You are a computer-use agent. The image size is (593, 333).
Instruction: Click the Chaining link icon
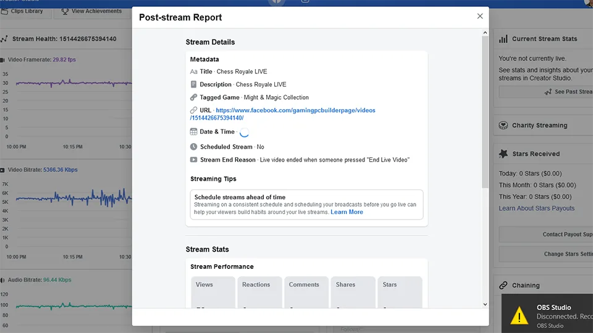point(503,286)
